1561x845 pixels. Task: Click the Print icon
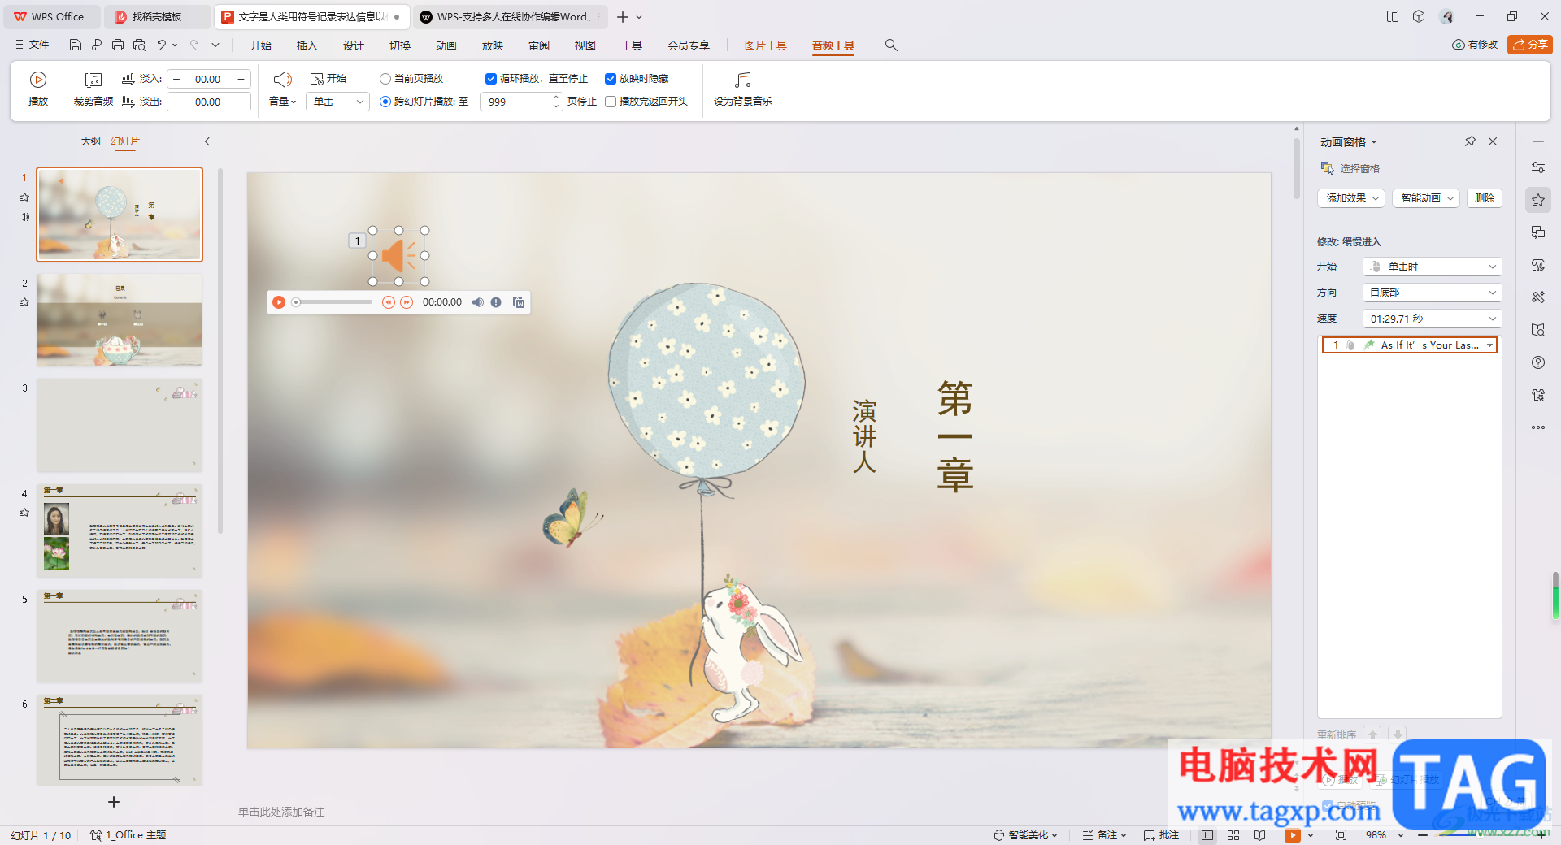(118, 45)
